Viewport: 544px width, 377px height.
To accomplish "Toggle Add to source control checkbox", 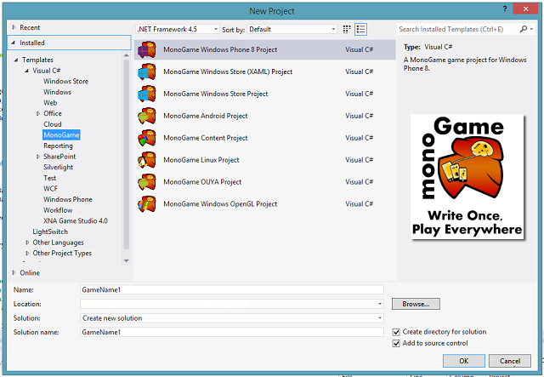I will pyautogui.click(x=396, y=343).
